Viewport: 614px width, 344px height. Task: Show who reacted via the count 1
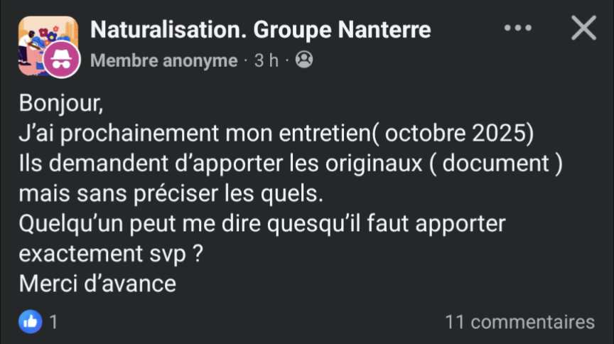click(54, 322)
